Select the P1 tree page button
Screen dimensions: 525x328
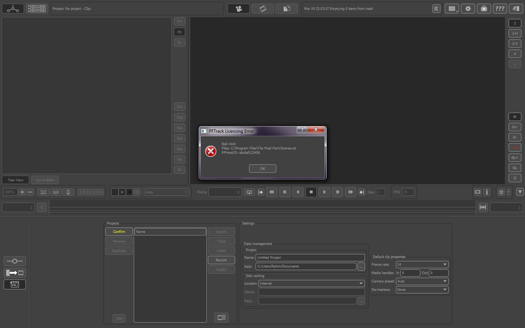[x=179, y=32]
